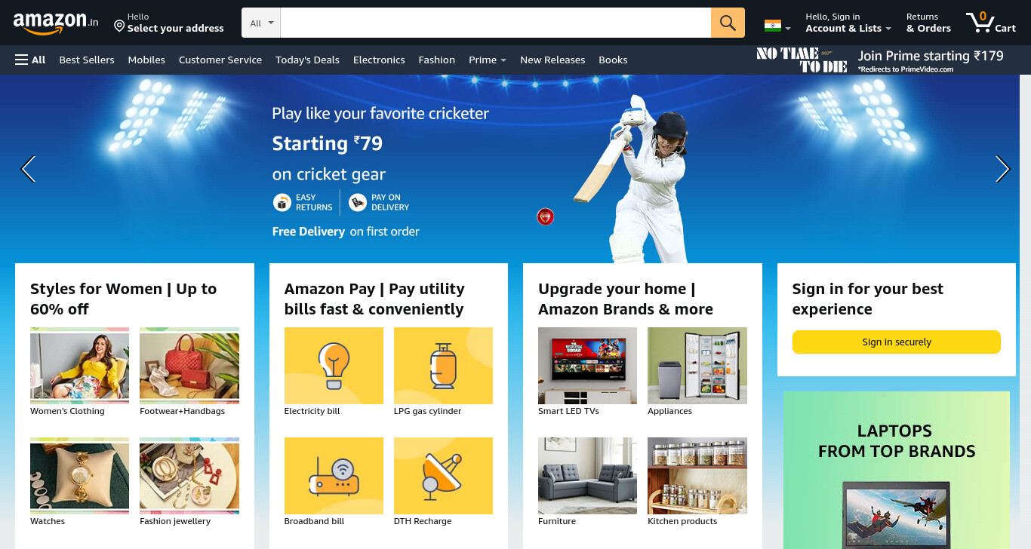This screenshot has height=549, width=1031.
Task: Expand the Prime navigation dropdown
Action: coord(488,60)
